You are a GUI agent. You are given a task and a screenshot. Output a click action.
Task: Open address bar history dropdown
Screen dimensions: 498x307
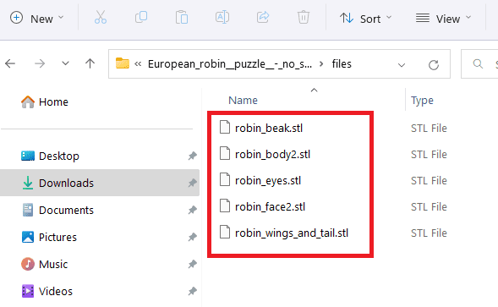pos(402,65)
